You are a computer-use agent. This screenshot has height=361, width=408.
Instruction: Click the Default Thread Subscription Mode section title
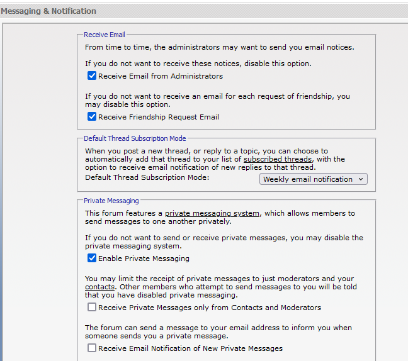pyautogui.click(x=135, y=138)
